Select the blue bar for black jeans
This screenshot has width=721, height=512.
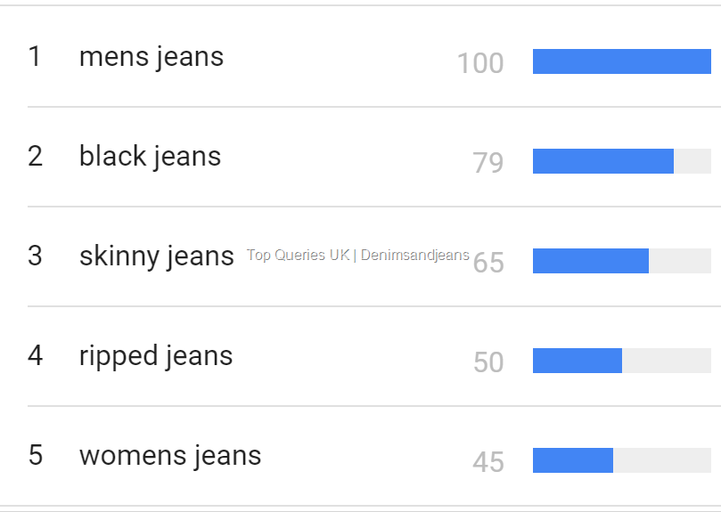602,161
